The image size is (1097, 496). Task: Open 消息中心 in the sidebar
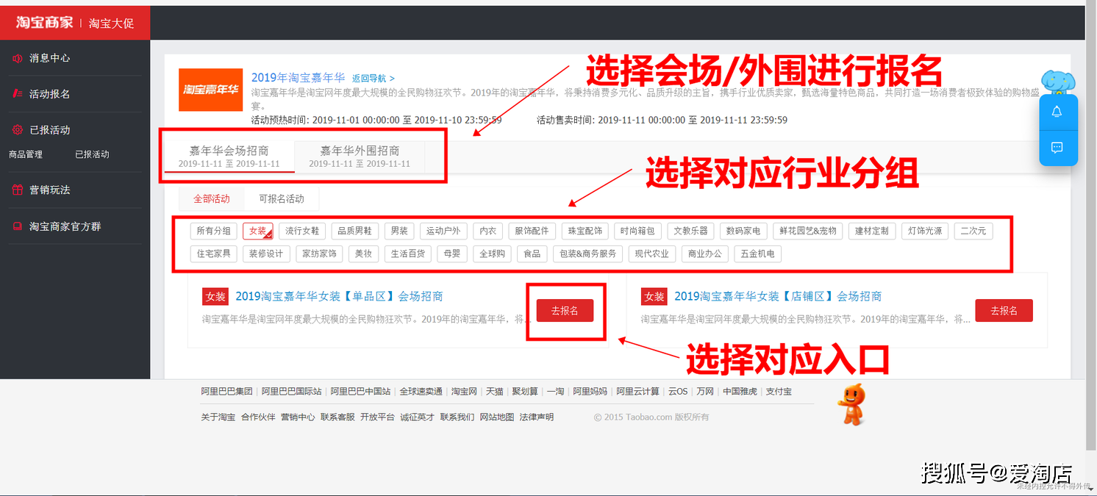coord(49,58)
